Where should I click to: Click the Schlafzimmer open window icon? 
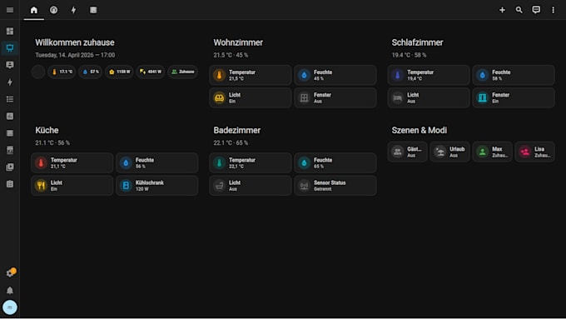(482, 98)
